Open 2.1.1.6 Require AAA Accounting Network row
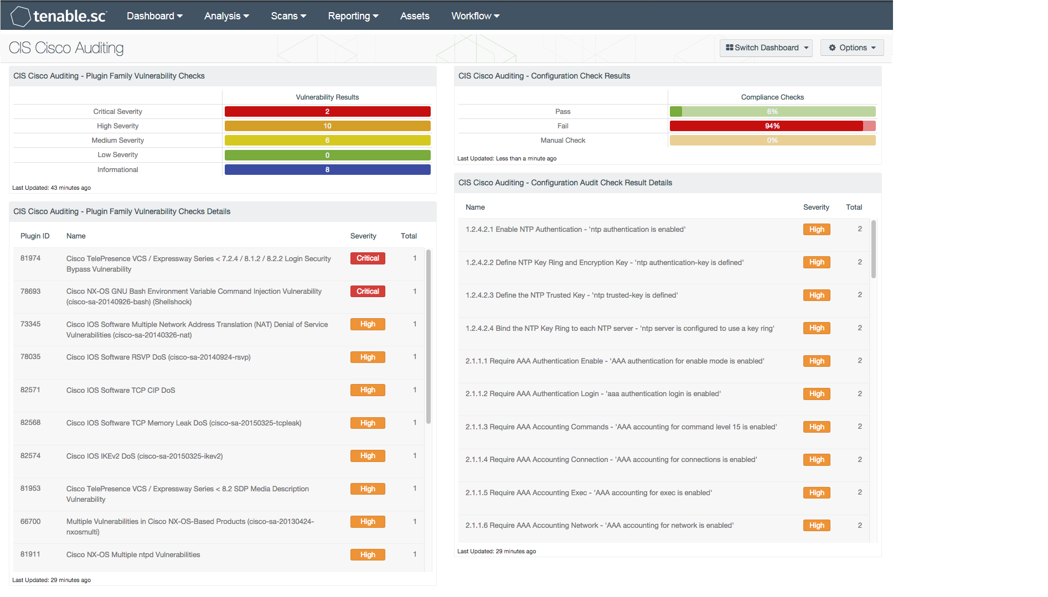Viewport: 1048px width, 597px height. pos(663,528)
